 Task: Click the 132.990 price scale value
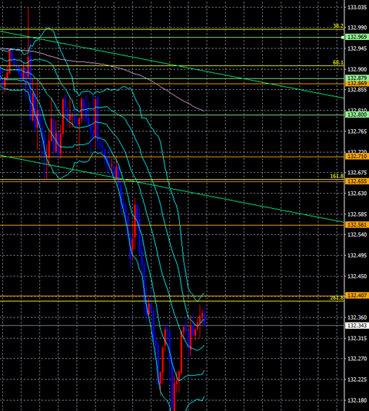pos(357,28)
